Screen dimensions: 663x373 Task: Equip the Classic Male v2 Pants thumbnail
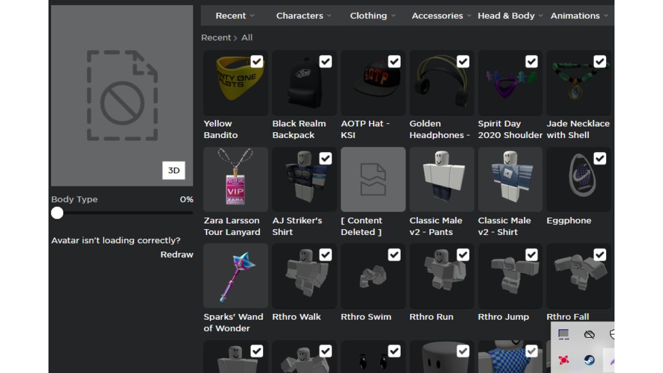[x=442, y=179]
